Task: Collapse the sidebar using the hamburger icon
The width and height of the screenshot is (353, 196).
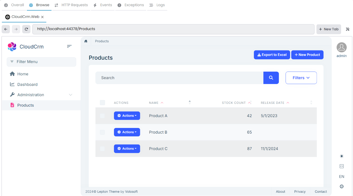Action: (x=69, y=46)
